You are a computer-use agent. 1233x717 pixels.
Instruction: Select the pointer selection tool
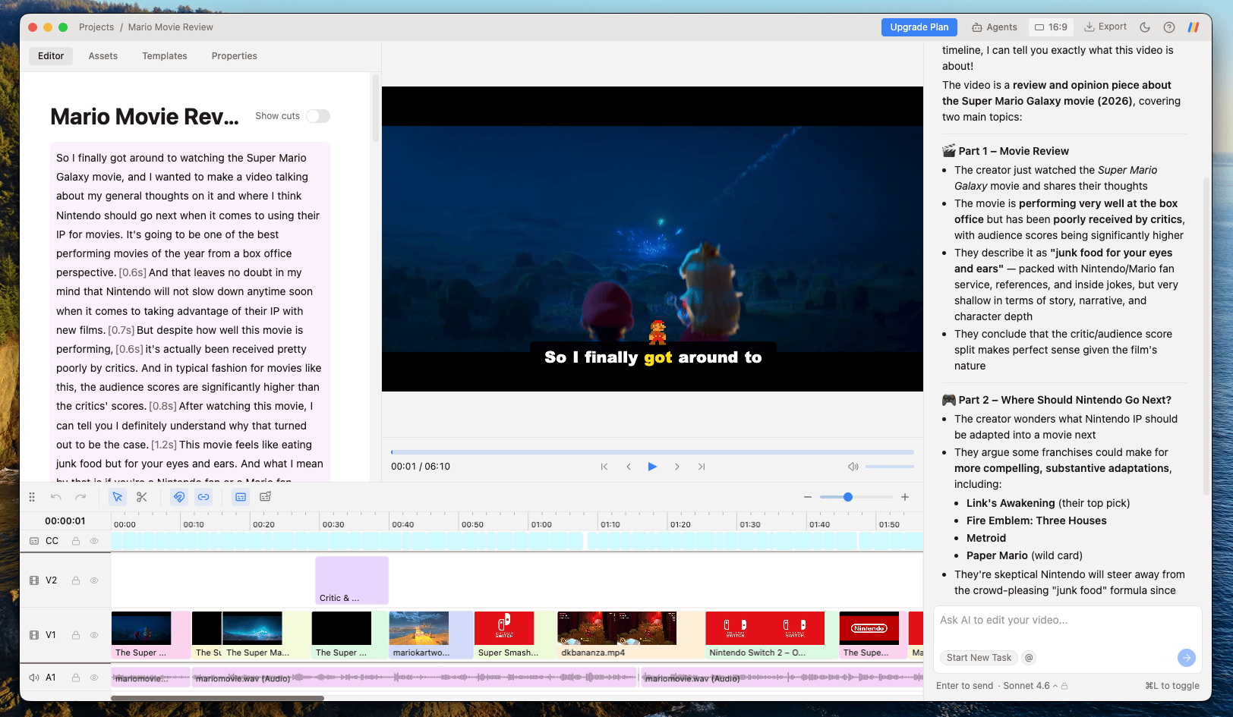[x=117, y=497]
